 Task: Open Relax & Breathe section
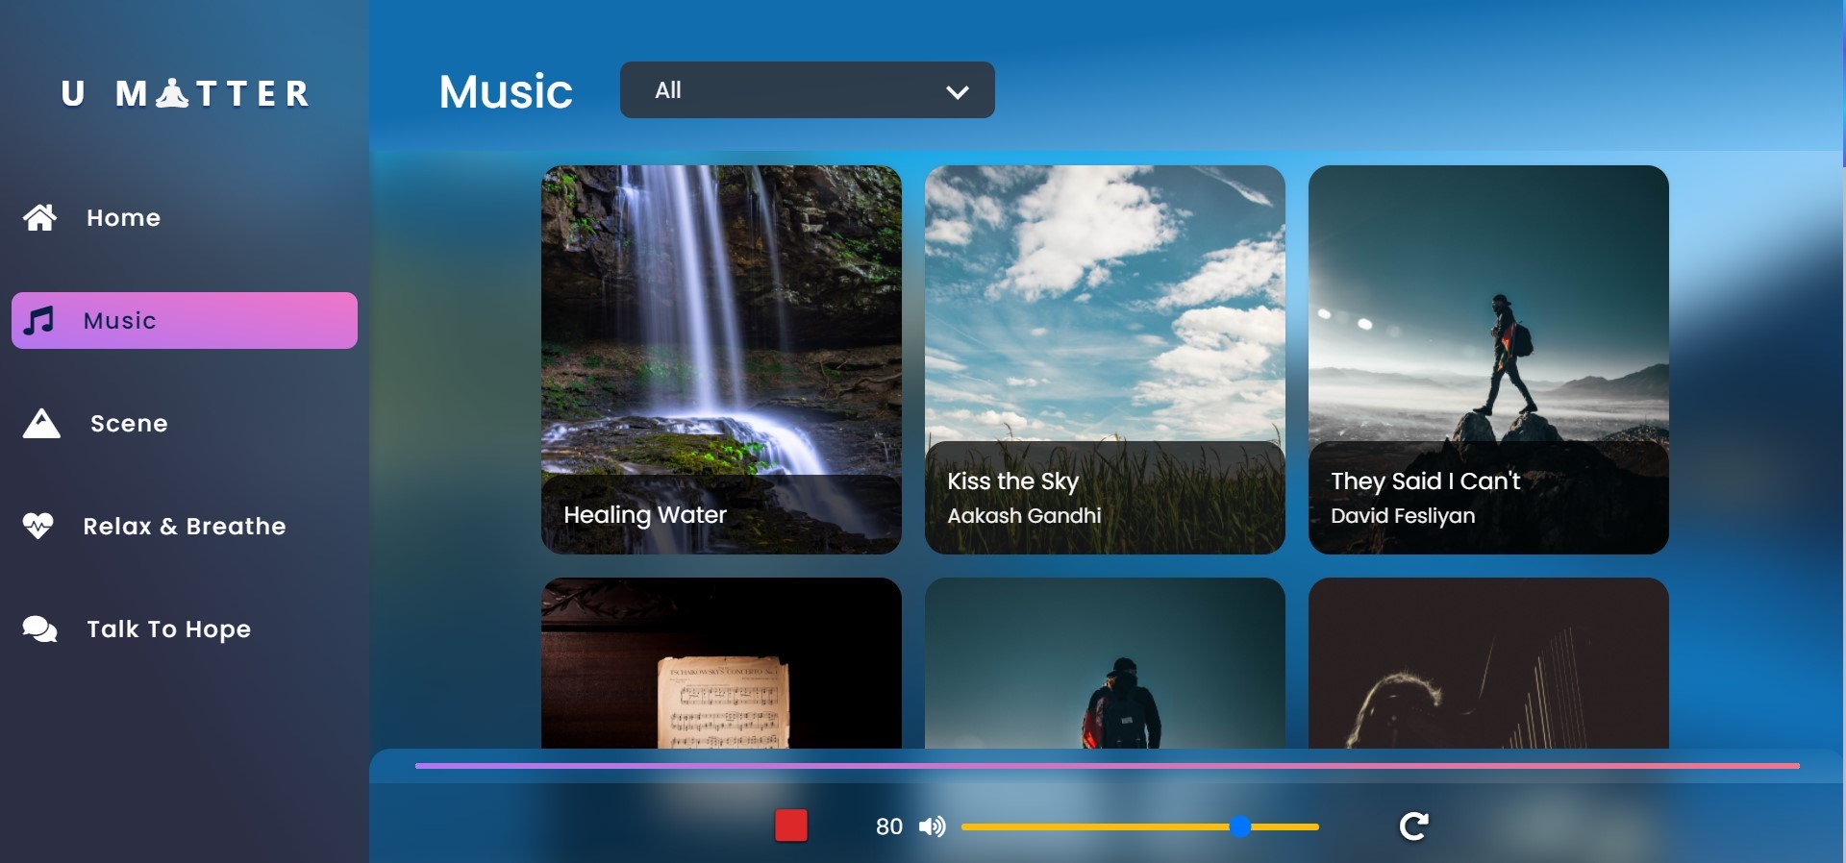click(185, 526)
